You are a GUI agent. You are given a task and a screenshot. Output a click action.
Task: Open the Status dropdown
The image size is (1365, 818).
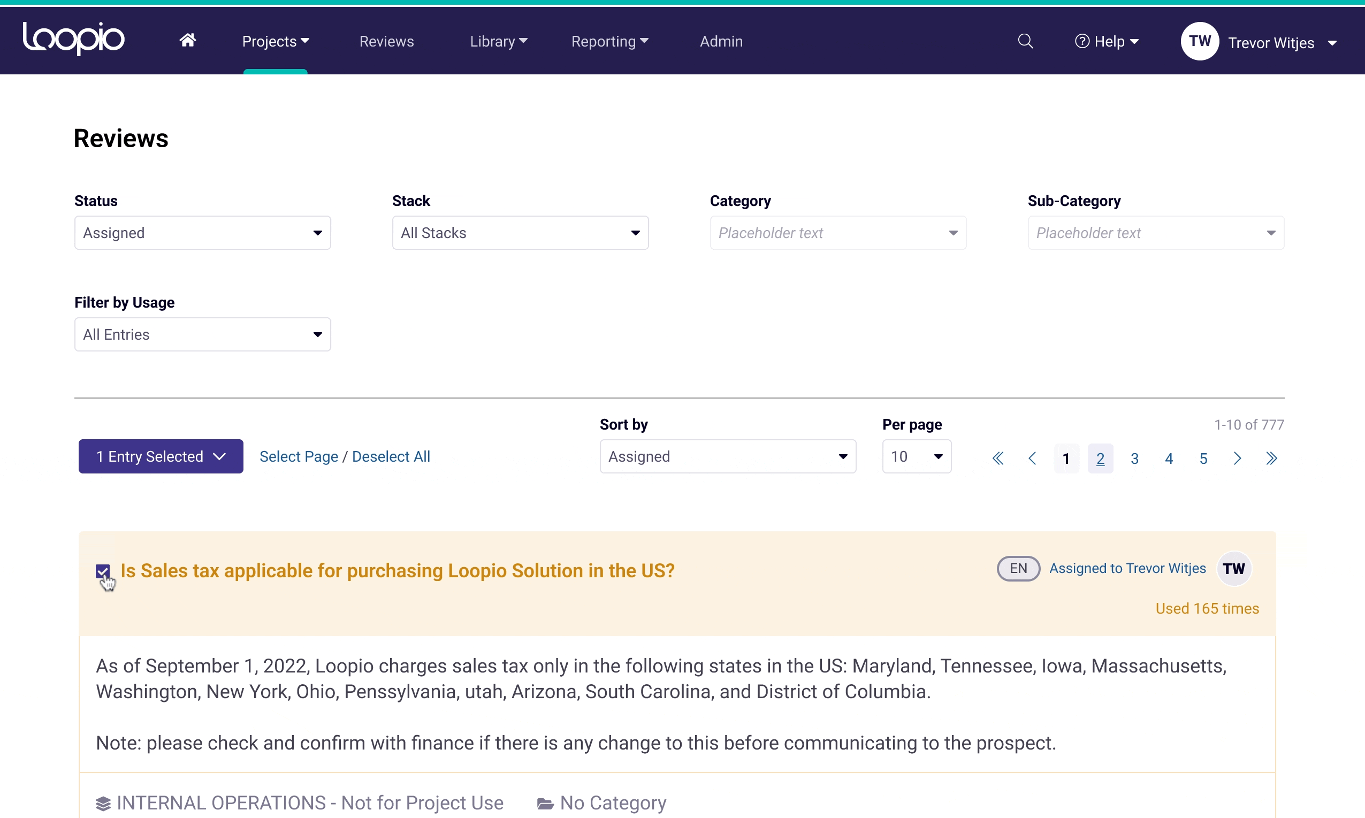click(x=202, y=233)
